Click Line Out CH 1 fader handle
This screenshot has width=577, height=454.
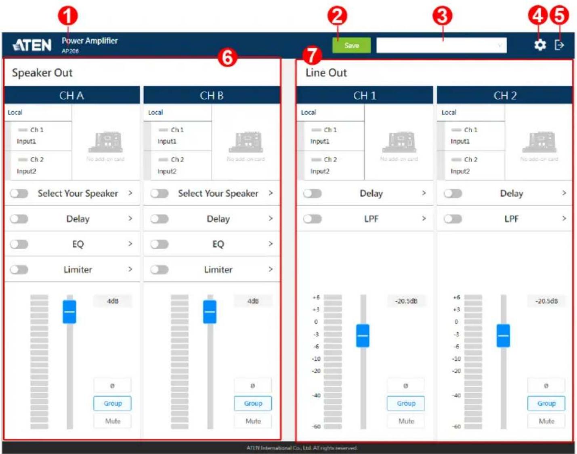click(x=363, y=335)
